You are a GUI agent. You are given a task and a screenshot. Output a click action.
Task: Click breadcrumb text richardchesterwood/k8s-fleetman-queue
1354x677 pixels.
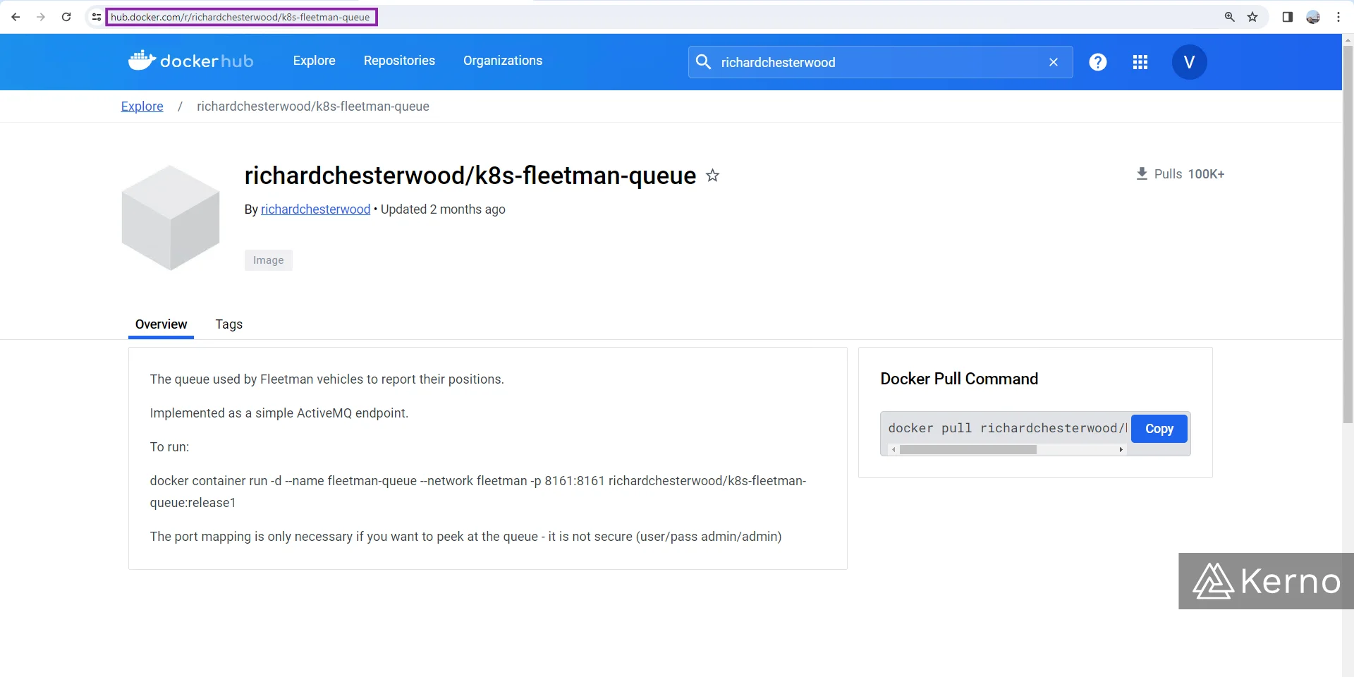pos(313,106)
